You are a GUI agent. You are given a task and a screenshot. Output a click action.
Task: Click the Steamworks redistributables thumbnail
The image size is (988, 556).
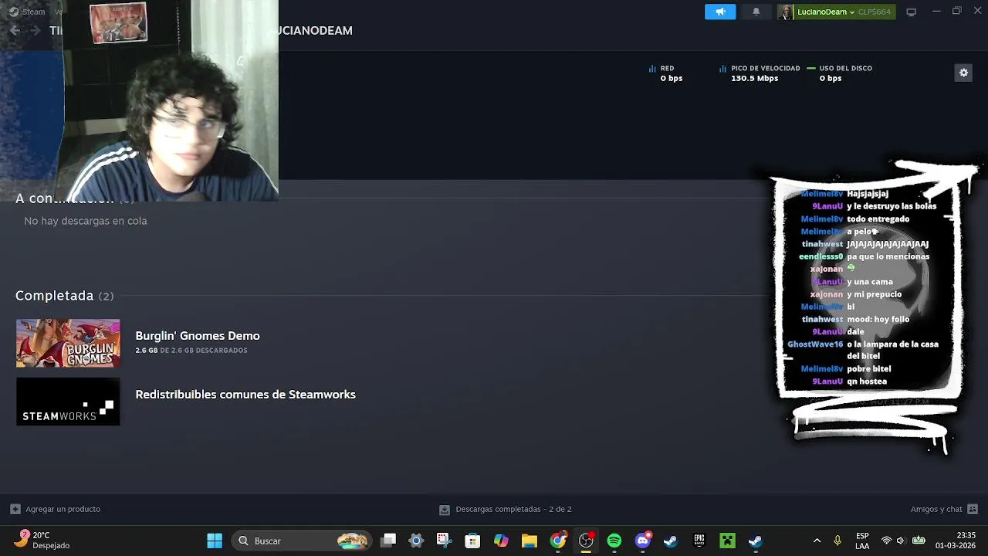coord(68,402)
